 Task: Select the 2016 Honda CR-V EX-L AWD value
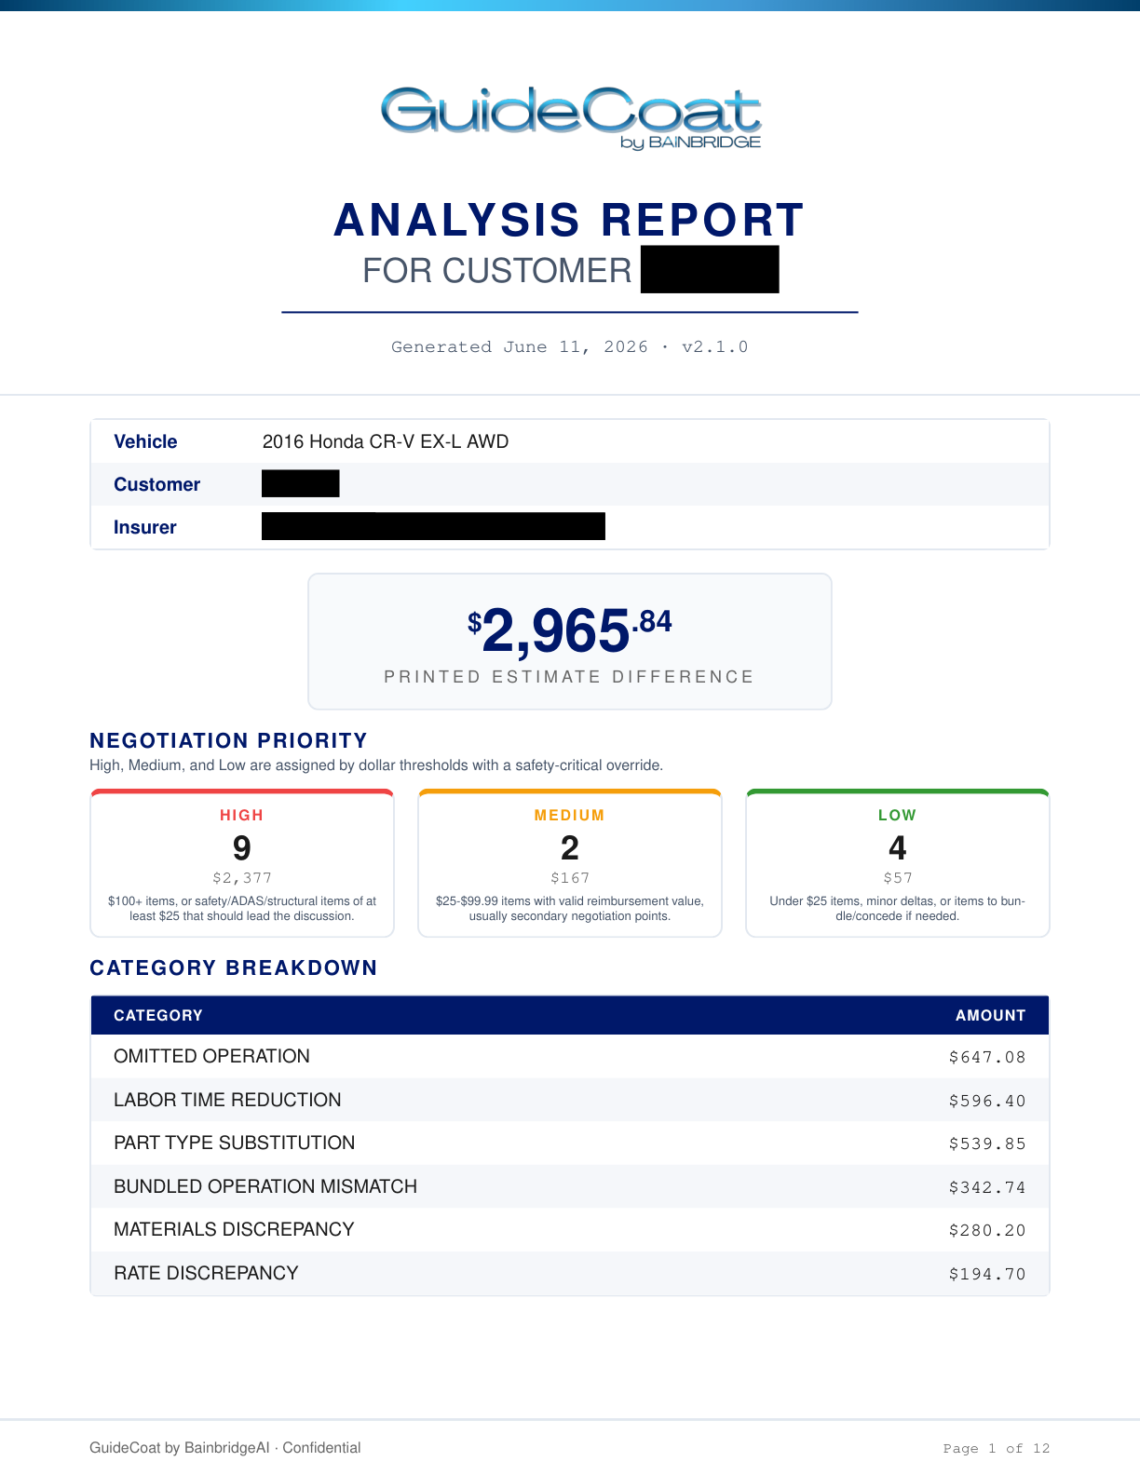point(386,441)
